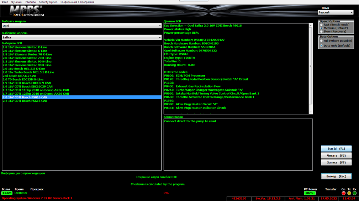
Task: Click the Запись (F3) button
Action: (x=336, y=162)
